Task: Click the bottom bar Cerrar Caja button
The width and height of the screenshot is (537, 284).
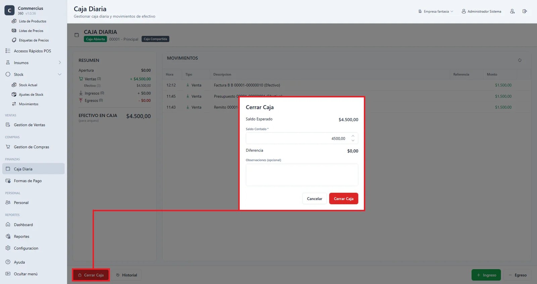Action: 91,275
